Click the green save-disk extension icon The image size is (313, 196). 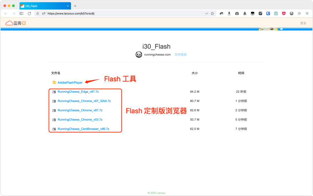276,14
